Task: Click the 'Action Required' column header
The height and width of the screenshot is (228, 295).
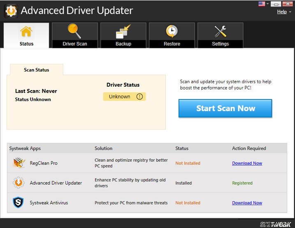Action: 249,149
